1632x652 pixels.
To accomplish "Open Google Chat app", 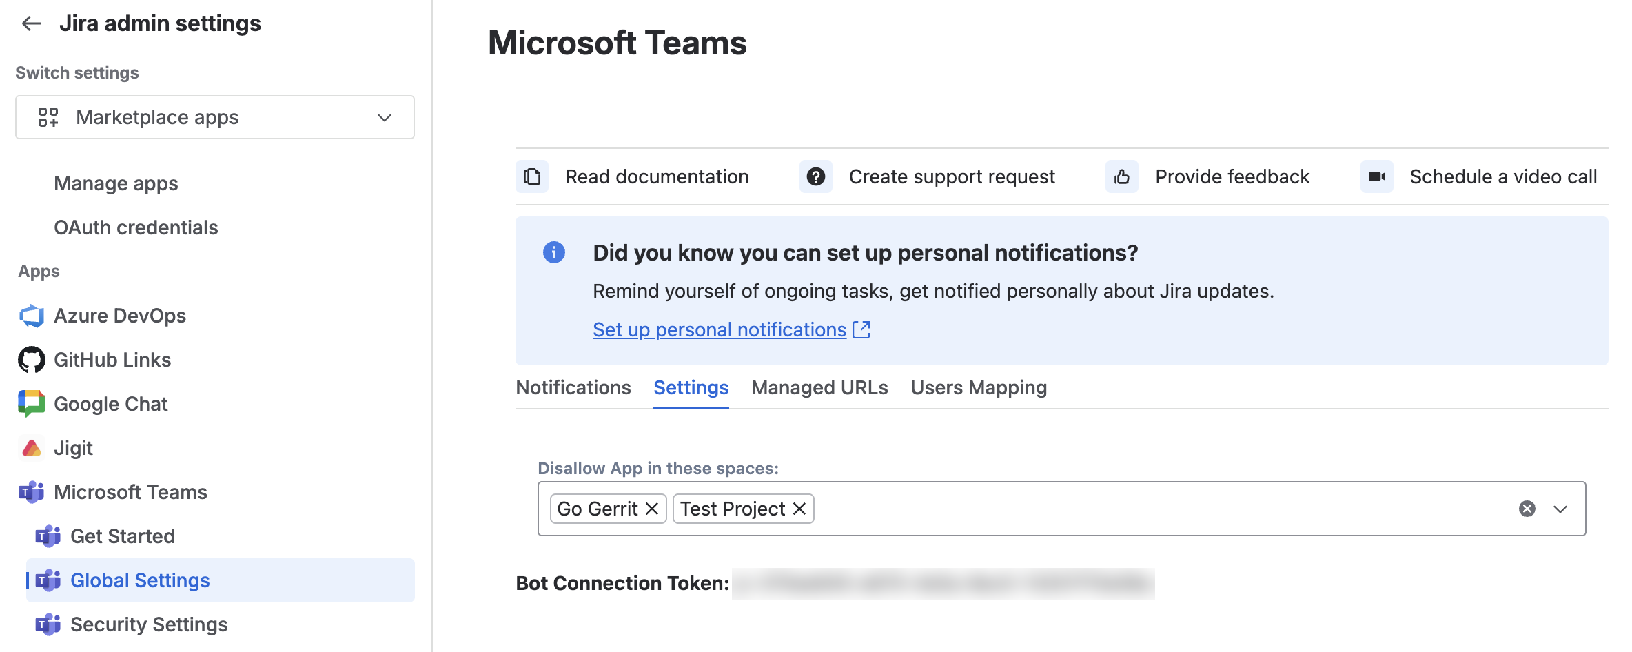I will (111, 404).
